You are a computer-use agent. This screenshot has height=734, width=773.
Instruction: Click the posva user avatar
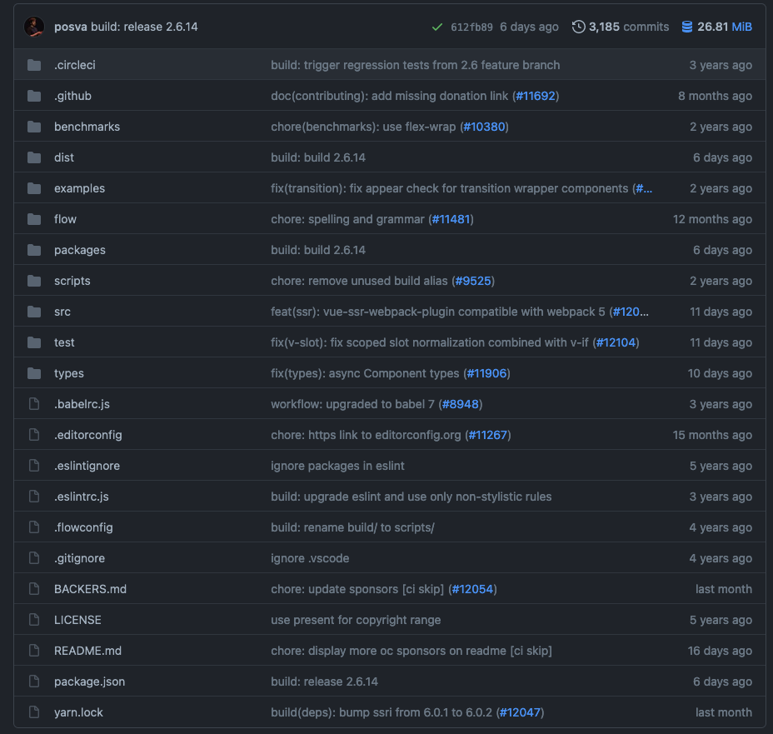[x=34, y=27]
